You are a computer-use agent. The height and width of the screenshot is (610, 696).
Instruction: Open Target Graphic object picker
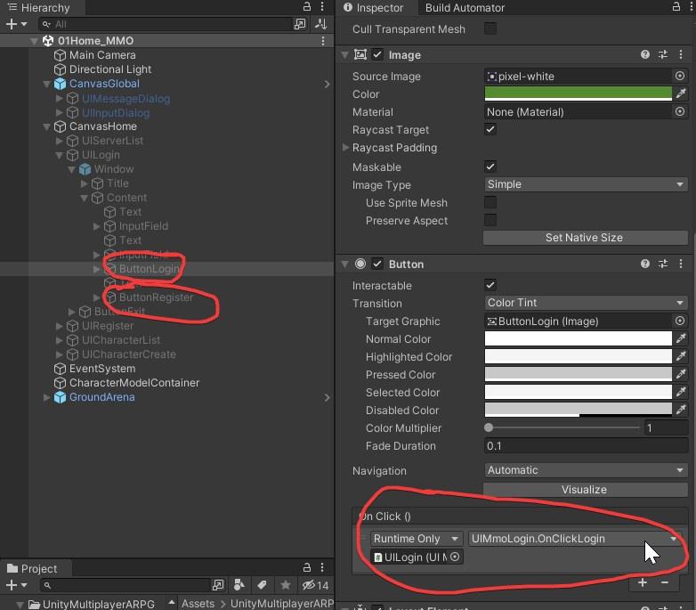(680, 321)
